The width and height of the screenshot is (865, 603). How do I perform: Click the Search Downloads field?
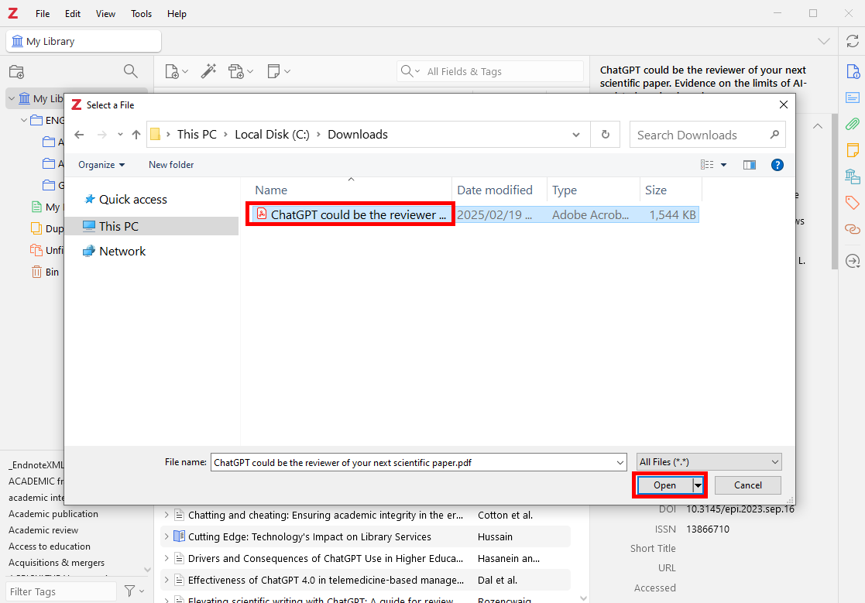[x=699, y=135]
